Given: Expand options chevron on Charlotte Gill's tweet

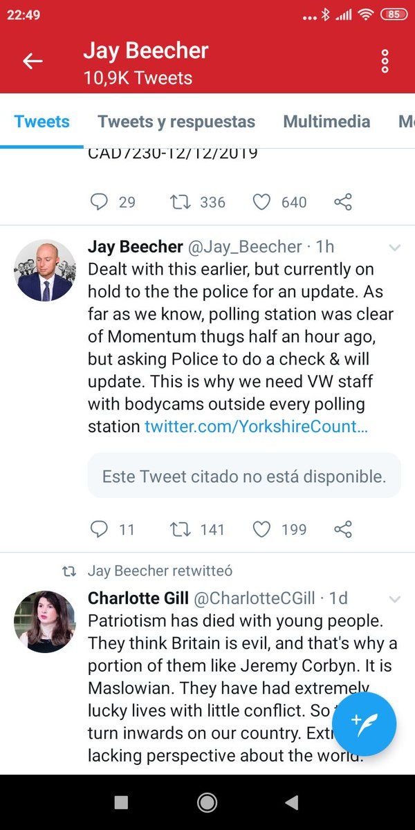Looking at the screenshot, I should pyautogui.click(x=395, y=598).
